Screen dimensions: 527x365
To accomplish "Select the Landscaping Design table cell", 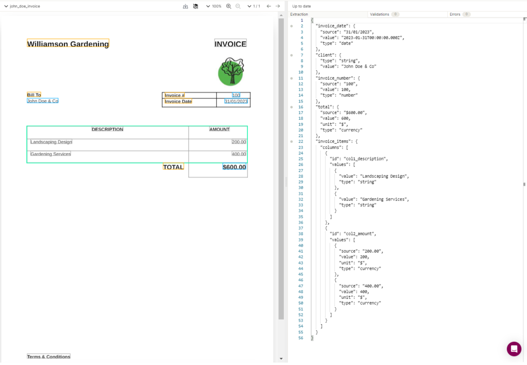I will tap(51, 142).
